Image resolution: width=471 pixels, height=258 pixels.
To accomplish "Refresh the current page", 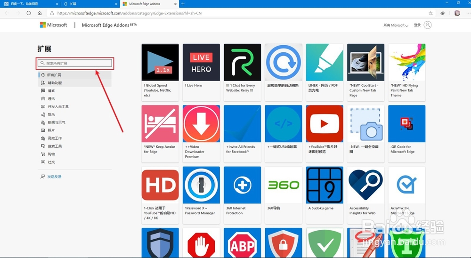I will click(29, 13).
